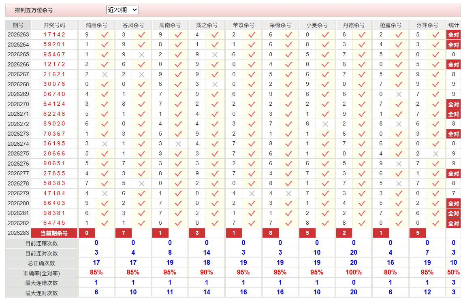Click the 统计 column header

click(453, 25)
